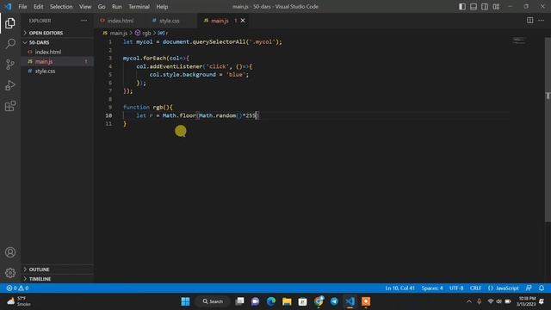Open Microsoft Edge from the taskbar

click(271, 301)
